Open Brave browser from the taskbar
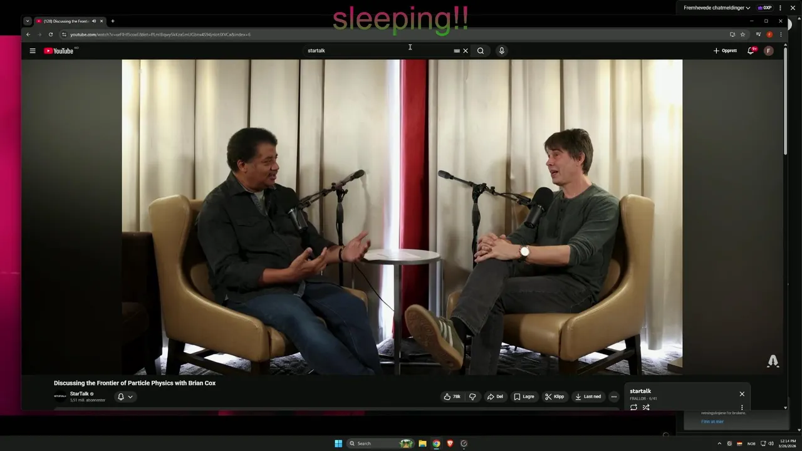The image size is (802, 451). [450, 443]
